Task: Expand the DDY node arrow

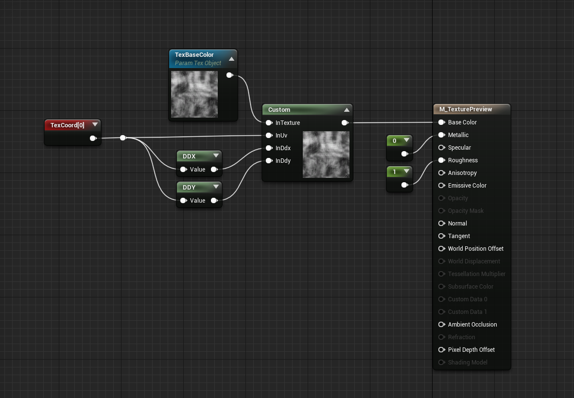Action: tap(216, 187)
